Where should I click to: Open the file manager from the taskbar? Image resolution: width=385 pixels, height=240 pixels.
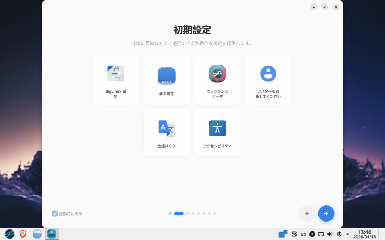[x=37, y=234]
